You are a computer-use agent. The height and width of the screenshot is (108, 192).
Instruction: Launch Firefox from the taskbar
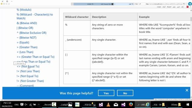(131, 104)
